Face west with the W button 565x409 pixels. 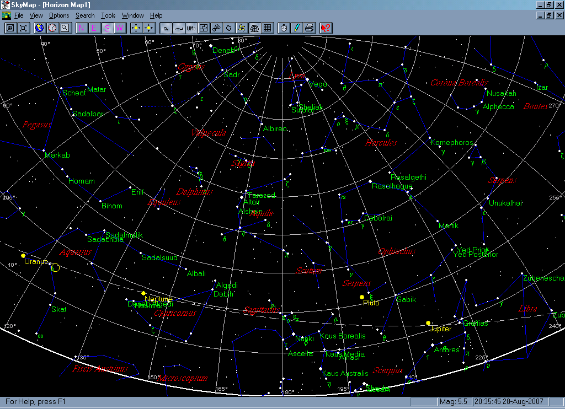click(x=120, y=28)
